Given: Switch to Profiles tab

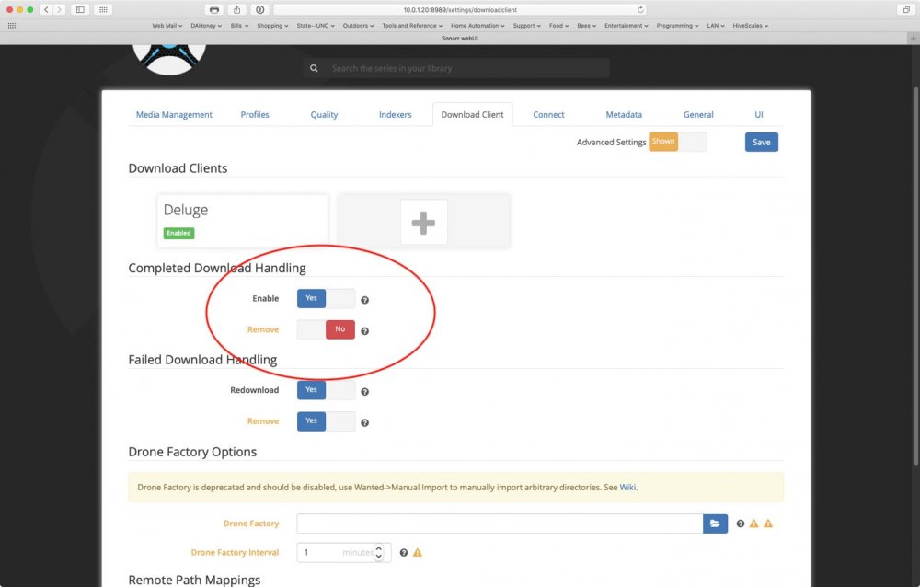Looking at the screenshot, I should 255,114.
